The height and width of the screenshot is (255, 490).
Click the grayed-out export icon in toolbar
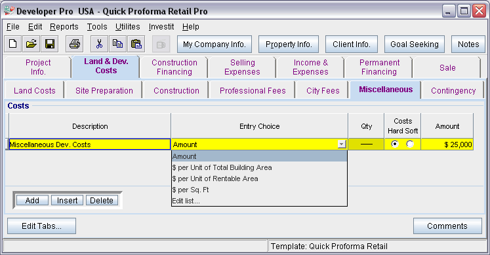pyautogui.click(x=161, y=44)
